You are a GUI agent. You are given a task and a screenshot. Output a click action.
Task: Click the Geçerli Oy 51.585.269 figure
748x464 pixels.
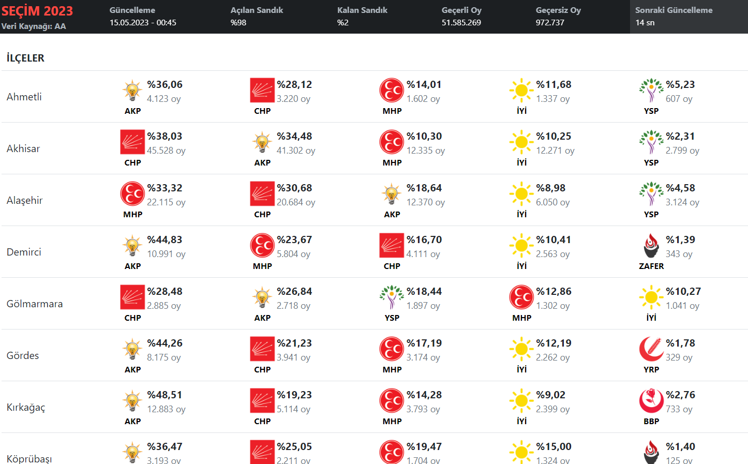coord(461,23)
